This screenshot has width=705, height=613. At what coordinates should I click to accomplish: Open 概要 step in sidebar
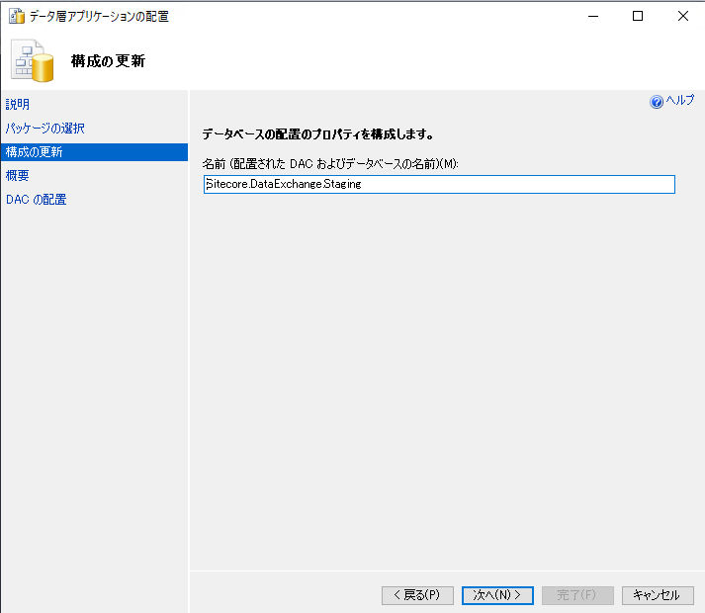click(x=17, y=175)
